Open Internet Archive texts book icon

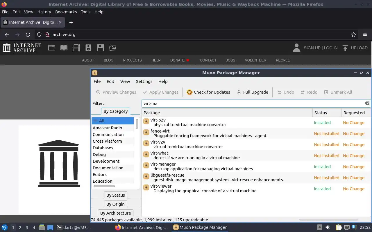click(64, 48)
